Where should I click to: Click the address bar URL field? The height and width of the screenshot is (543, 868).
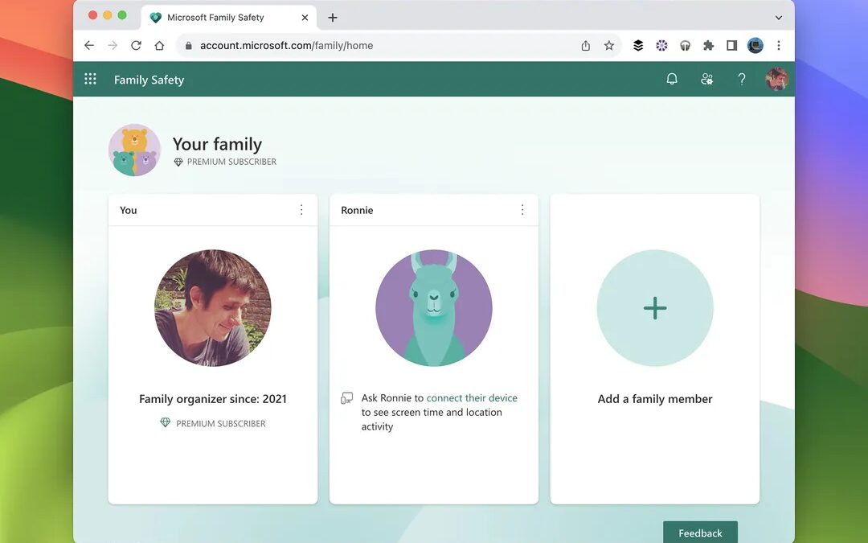coord(362,46)
